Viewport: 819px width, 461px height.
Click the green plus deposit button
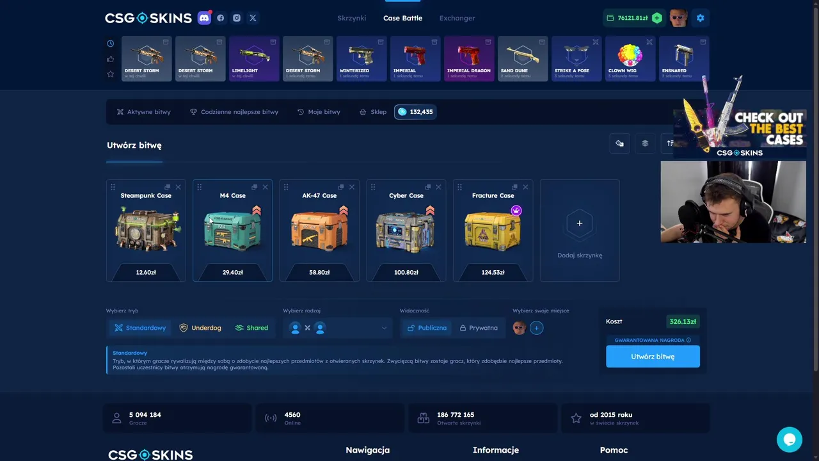click(657, 18)
